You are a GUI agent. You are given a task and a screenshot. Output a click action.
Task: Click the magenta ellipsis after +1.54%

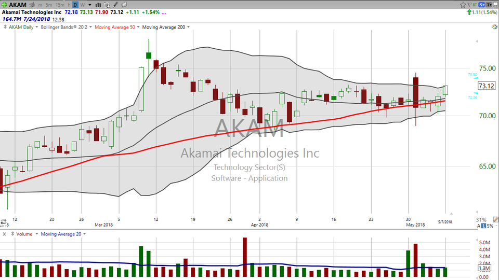164,12
